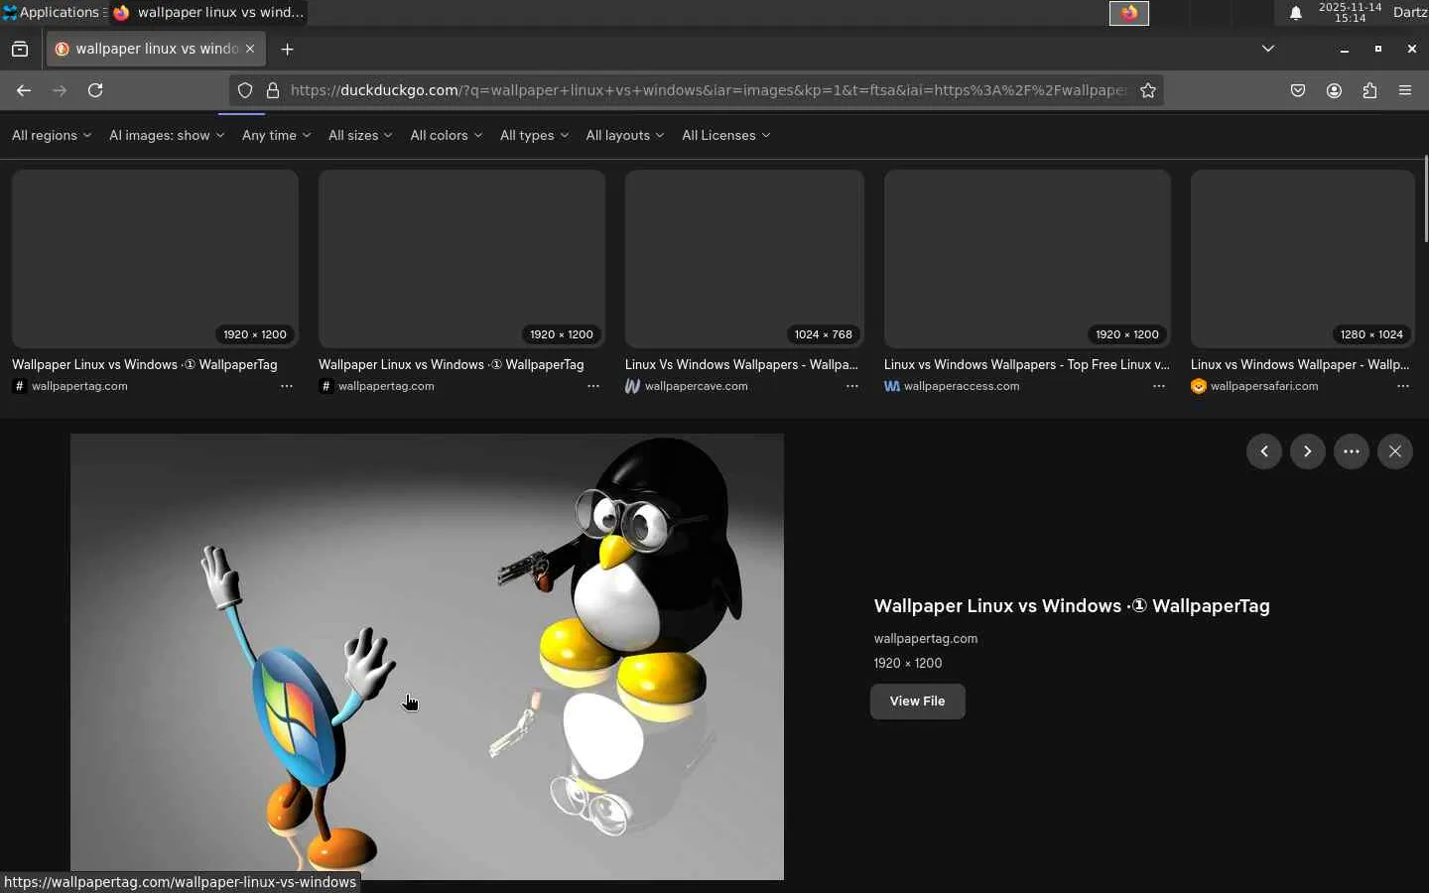Open the Firefox application menu
The image size is (1429, 893).
(x=1405, y=90)
